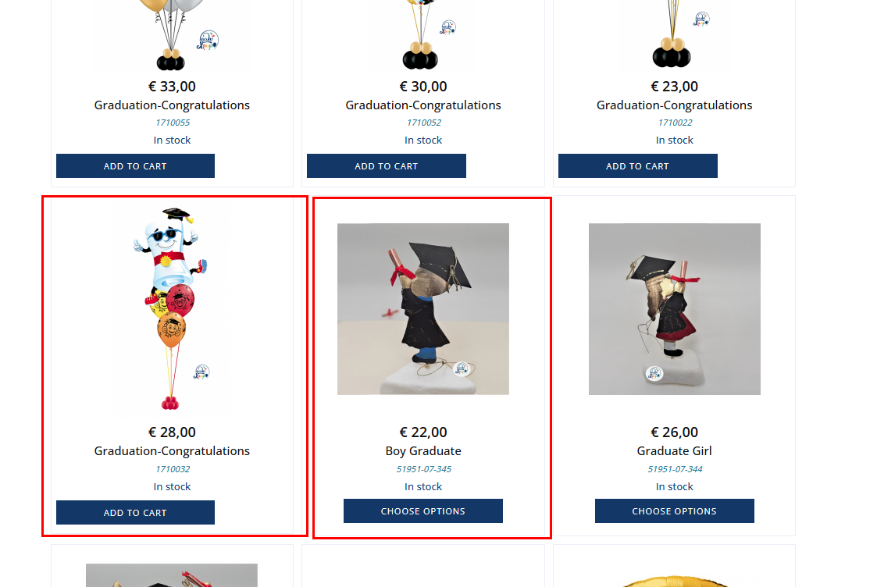
Task: Click product code 51951-07-344
Action: pyautogui.click(x=675, y=469)
